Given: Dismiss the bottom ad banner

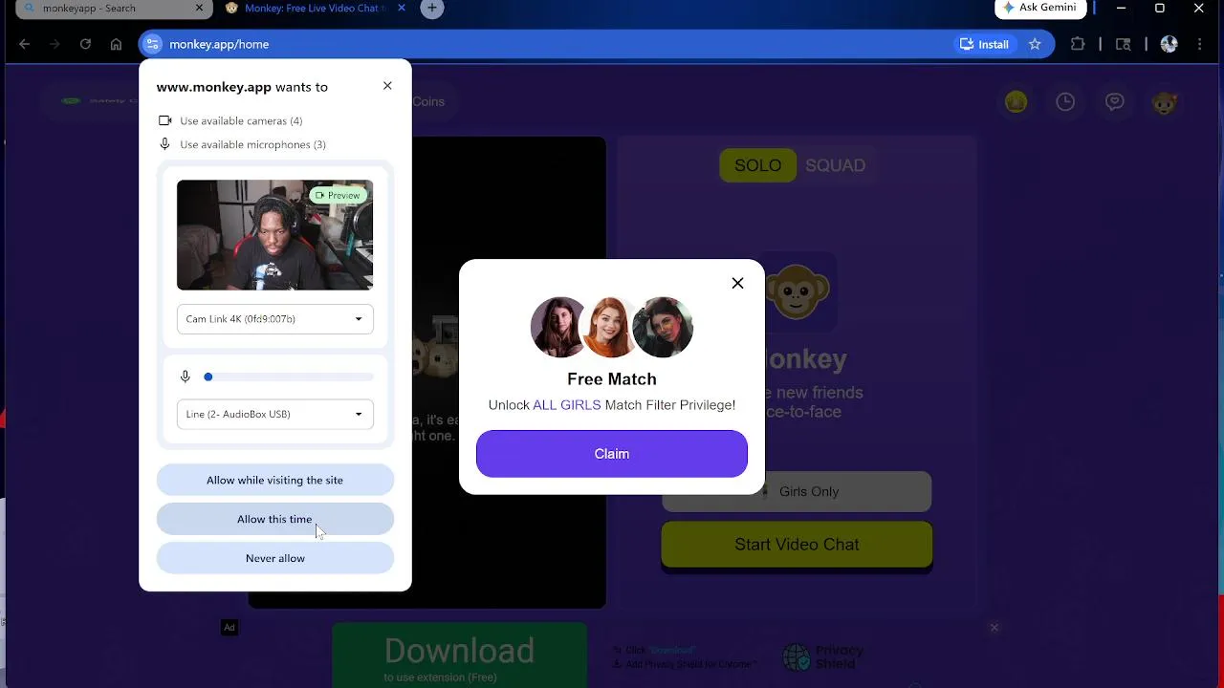Looking at the screenshot, I should click(x=994, y=628).
